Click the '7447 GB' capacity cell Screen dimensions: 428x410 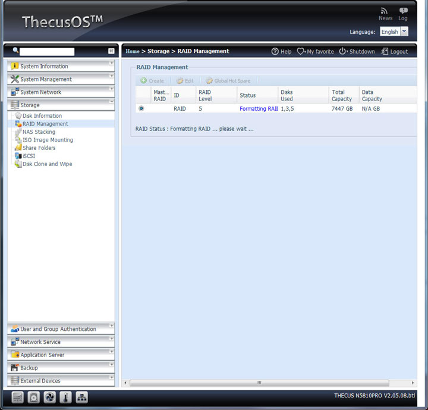tap(342, 108)
